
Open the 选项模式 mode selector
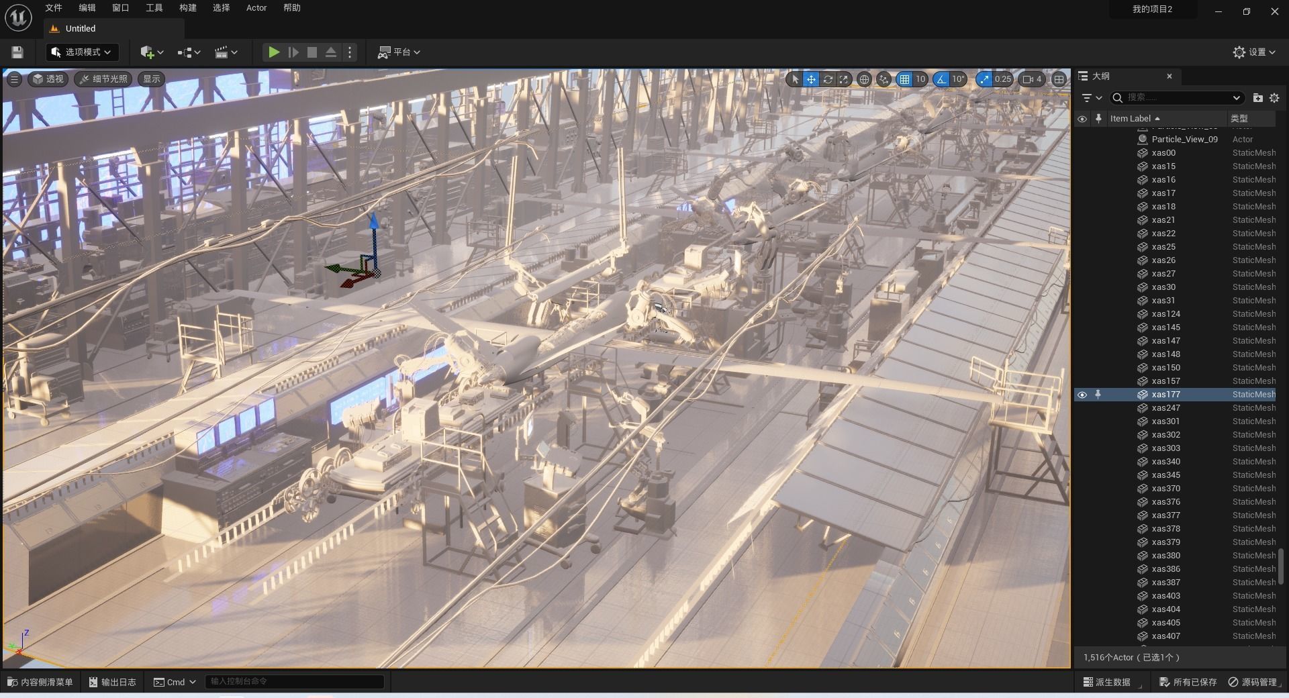coord(82,52)
